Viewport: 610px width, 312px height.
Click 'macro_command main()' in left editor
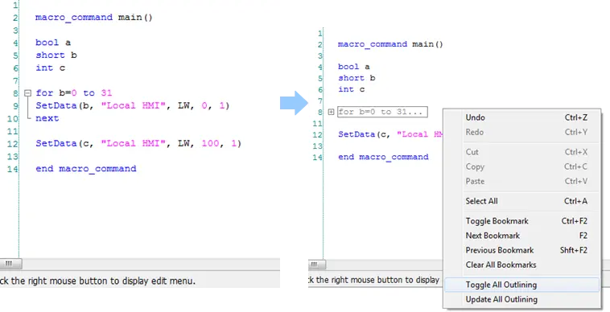point(94,18)
